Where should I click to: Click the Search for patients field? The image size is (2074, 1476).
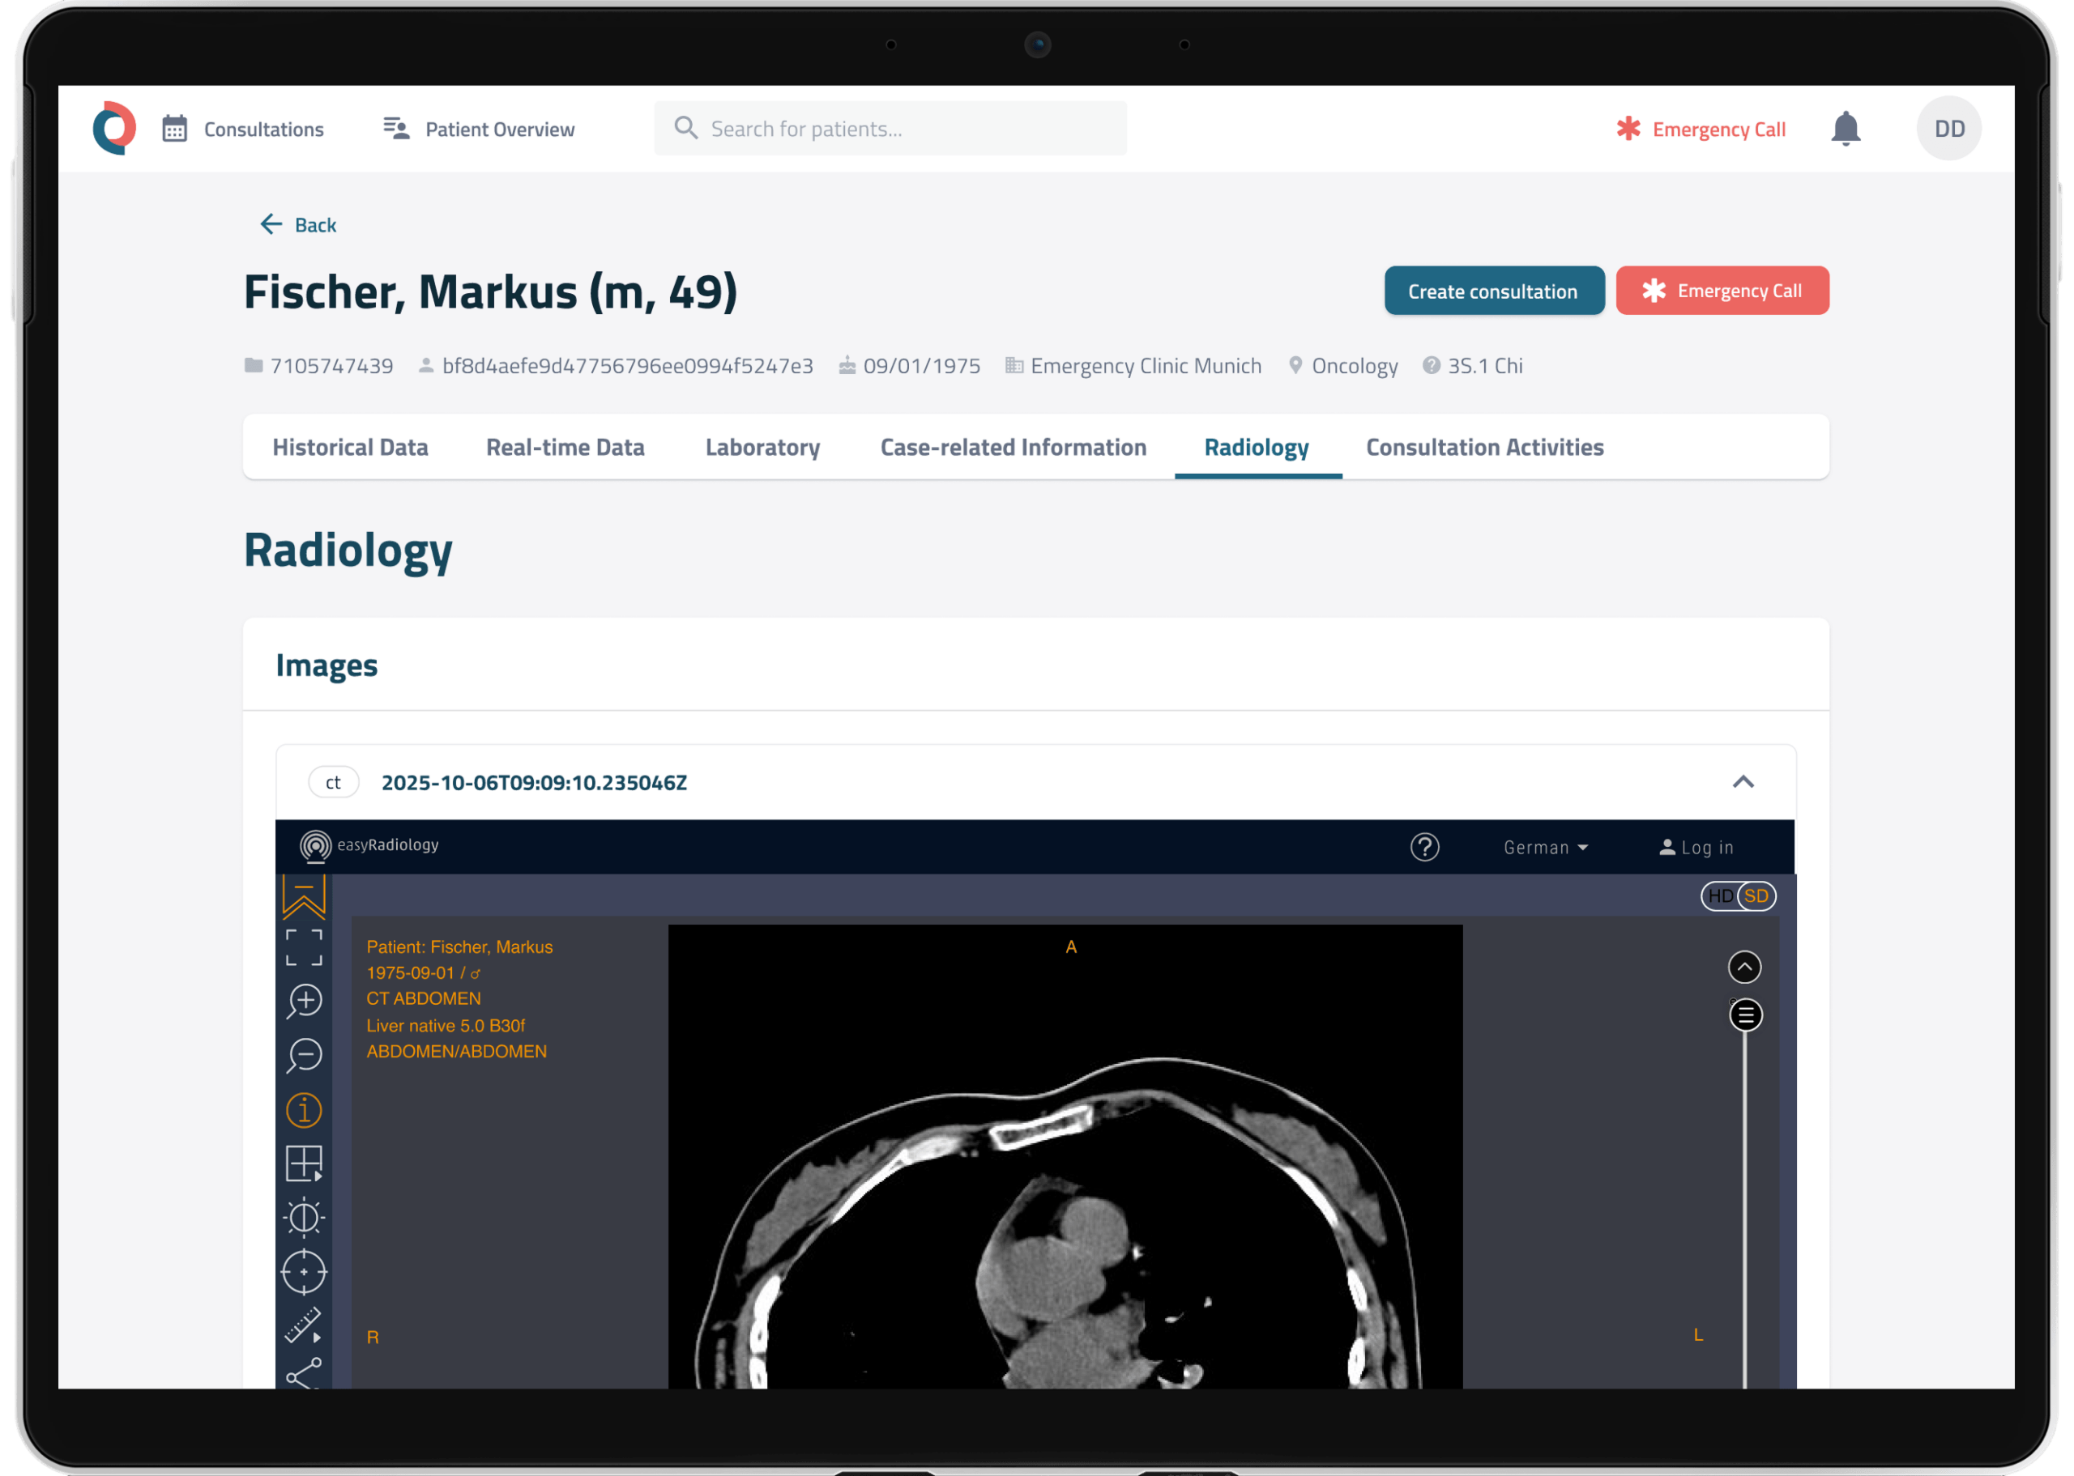click(x=890, y=128)
